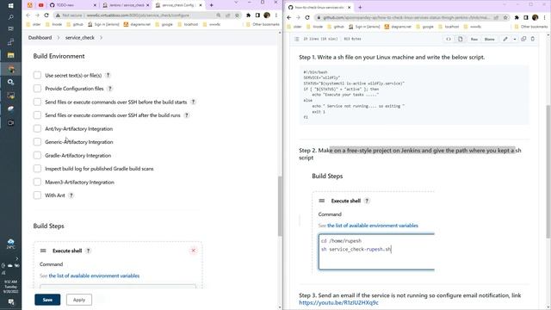This screenshot has height=310, width=551.
Task: Go back in the Jenkins browser window
Action: click(28, 15)
